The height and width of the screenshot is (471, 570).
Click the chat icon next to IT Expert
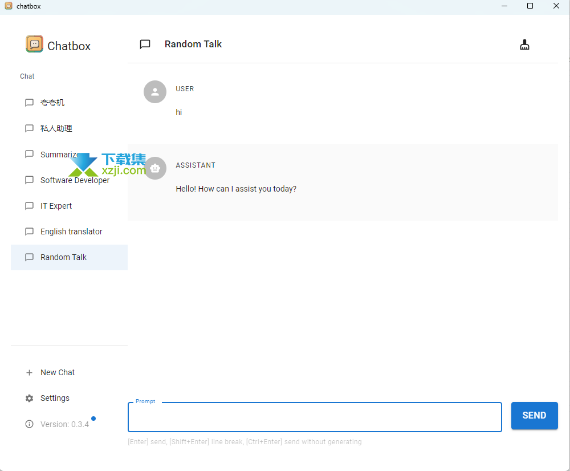pos(29,206)
